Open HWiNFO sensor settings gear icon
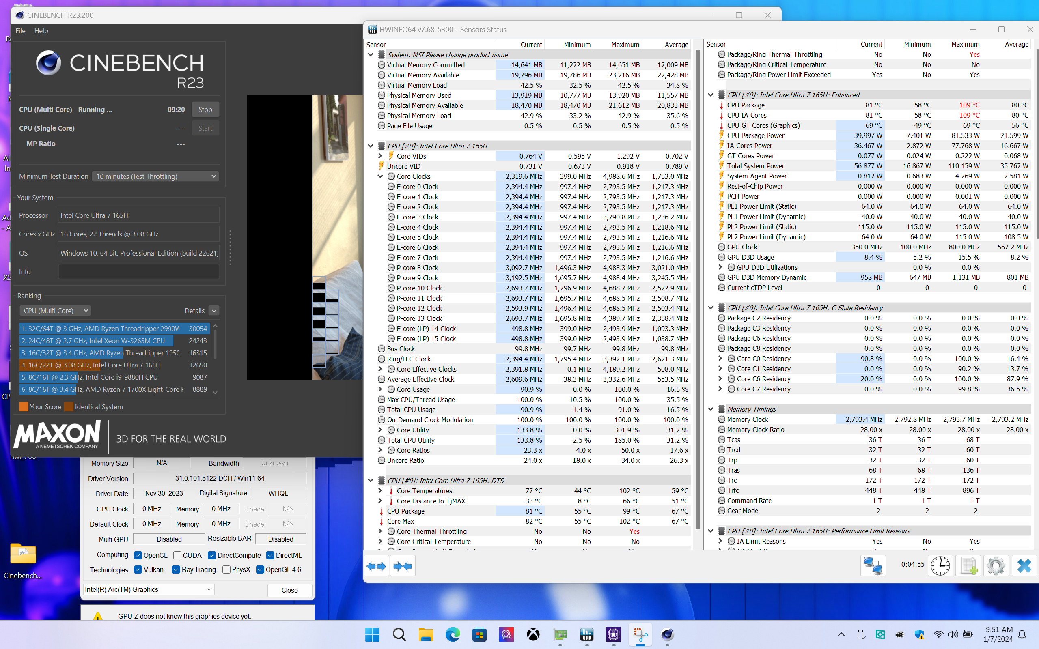 (996, 566)
